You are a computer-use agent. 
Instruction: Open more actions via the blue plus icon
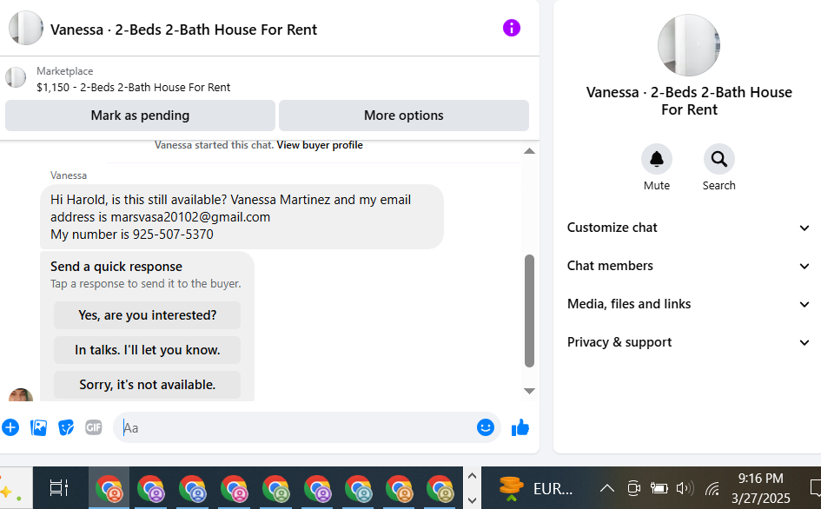[x=10, y=427]
